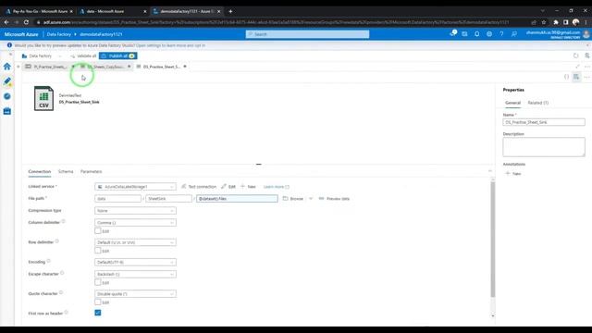Open settings gear in Azure header
Screen dimensions: 592x333
tap(489, 34)
